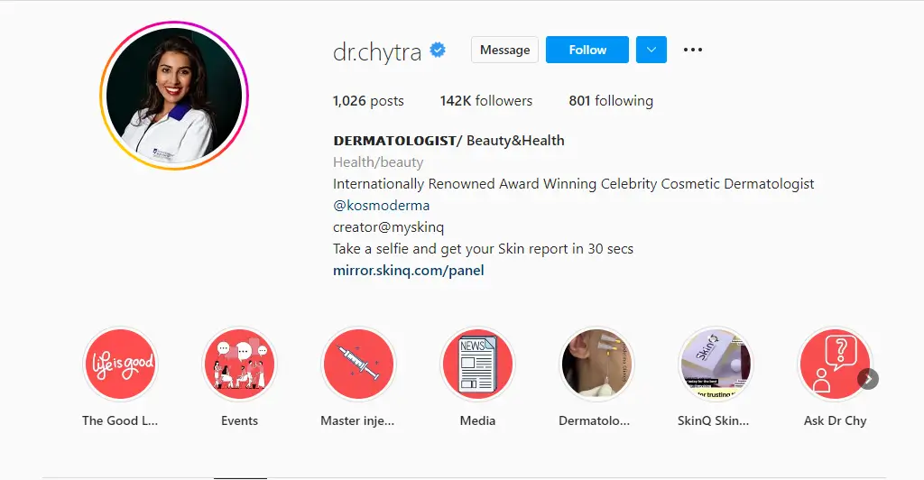Visit the @kosmoderma profile mention

[382, 206]
